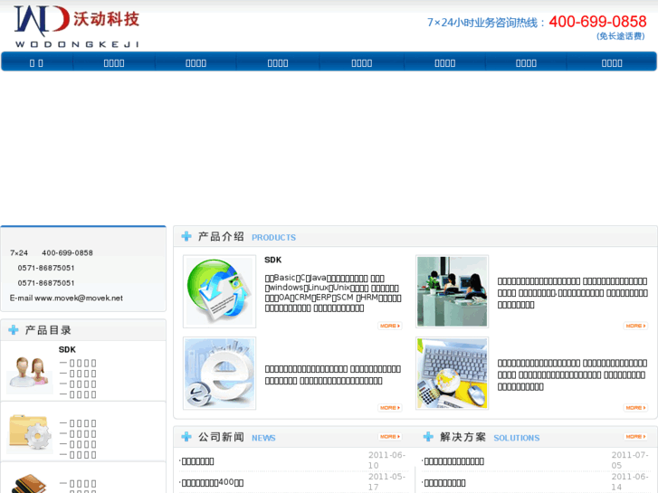Image resolution: width=658 pixels, height=493 pixels.
Task: Click plus icon beside 产品介绍 Products heading
Action: (186, 236)
